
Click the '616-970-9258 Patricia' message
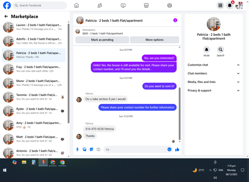[x=100, y=129]
